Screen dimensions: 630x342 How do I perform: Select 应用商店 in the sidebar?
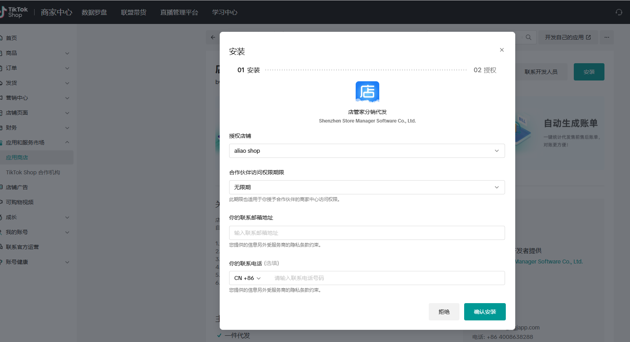tap(37, 157)
